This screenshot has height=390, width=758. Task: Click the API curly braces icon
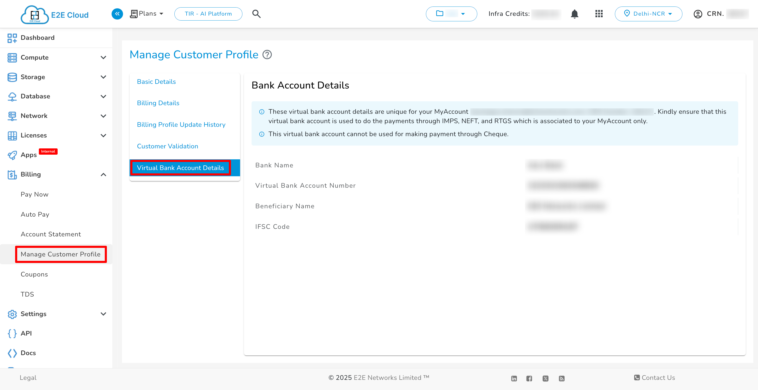pyautogui.click(x=12, y=334)
